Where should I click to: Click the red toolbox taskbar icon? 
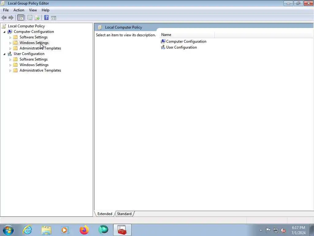[122, 230]
